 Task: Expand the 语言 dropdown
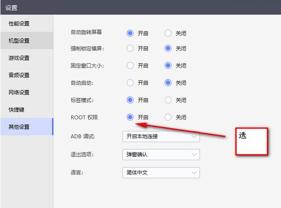(161, 172)
